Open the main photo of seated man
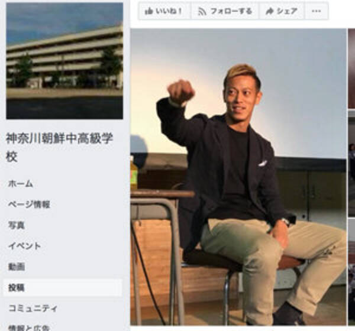The height and width of the screenshot is (331, 355). coord(238,177)
